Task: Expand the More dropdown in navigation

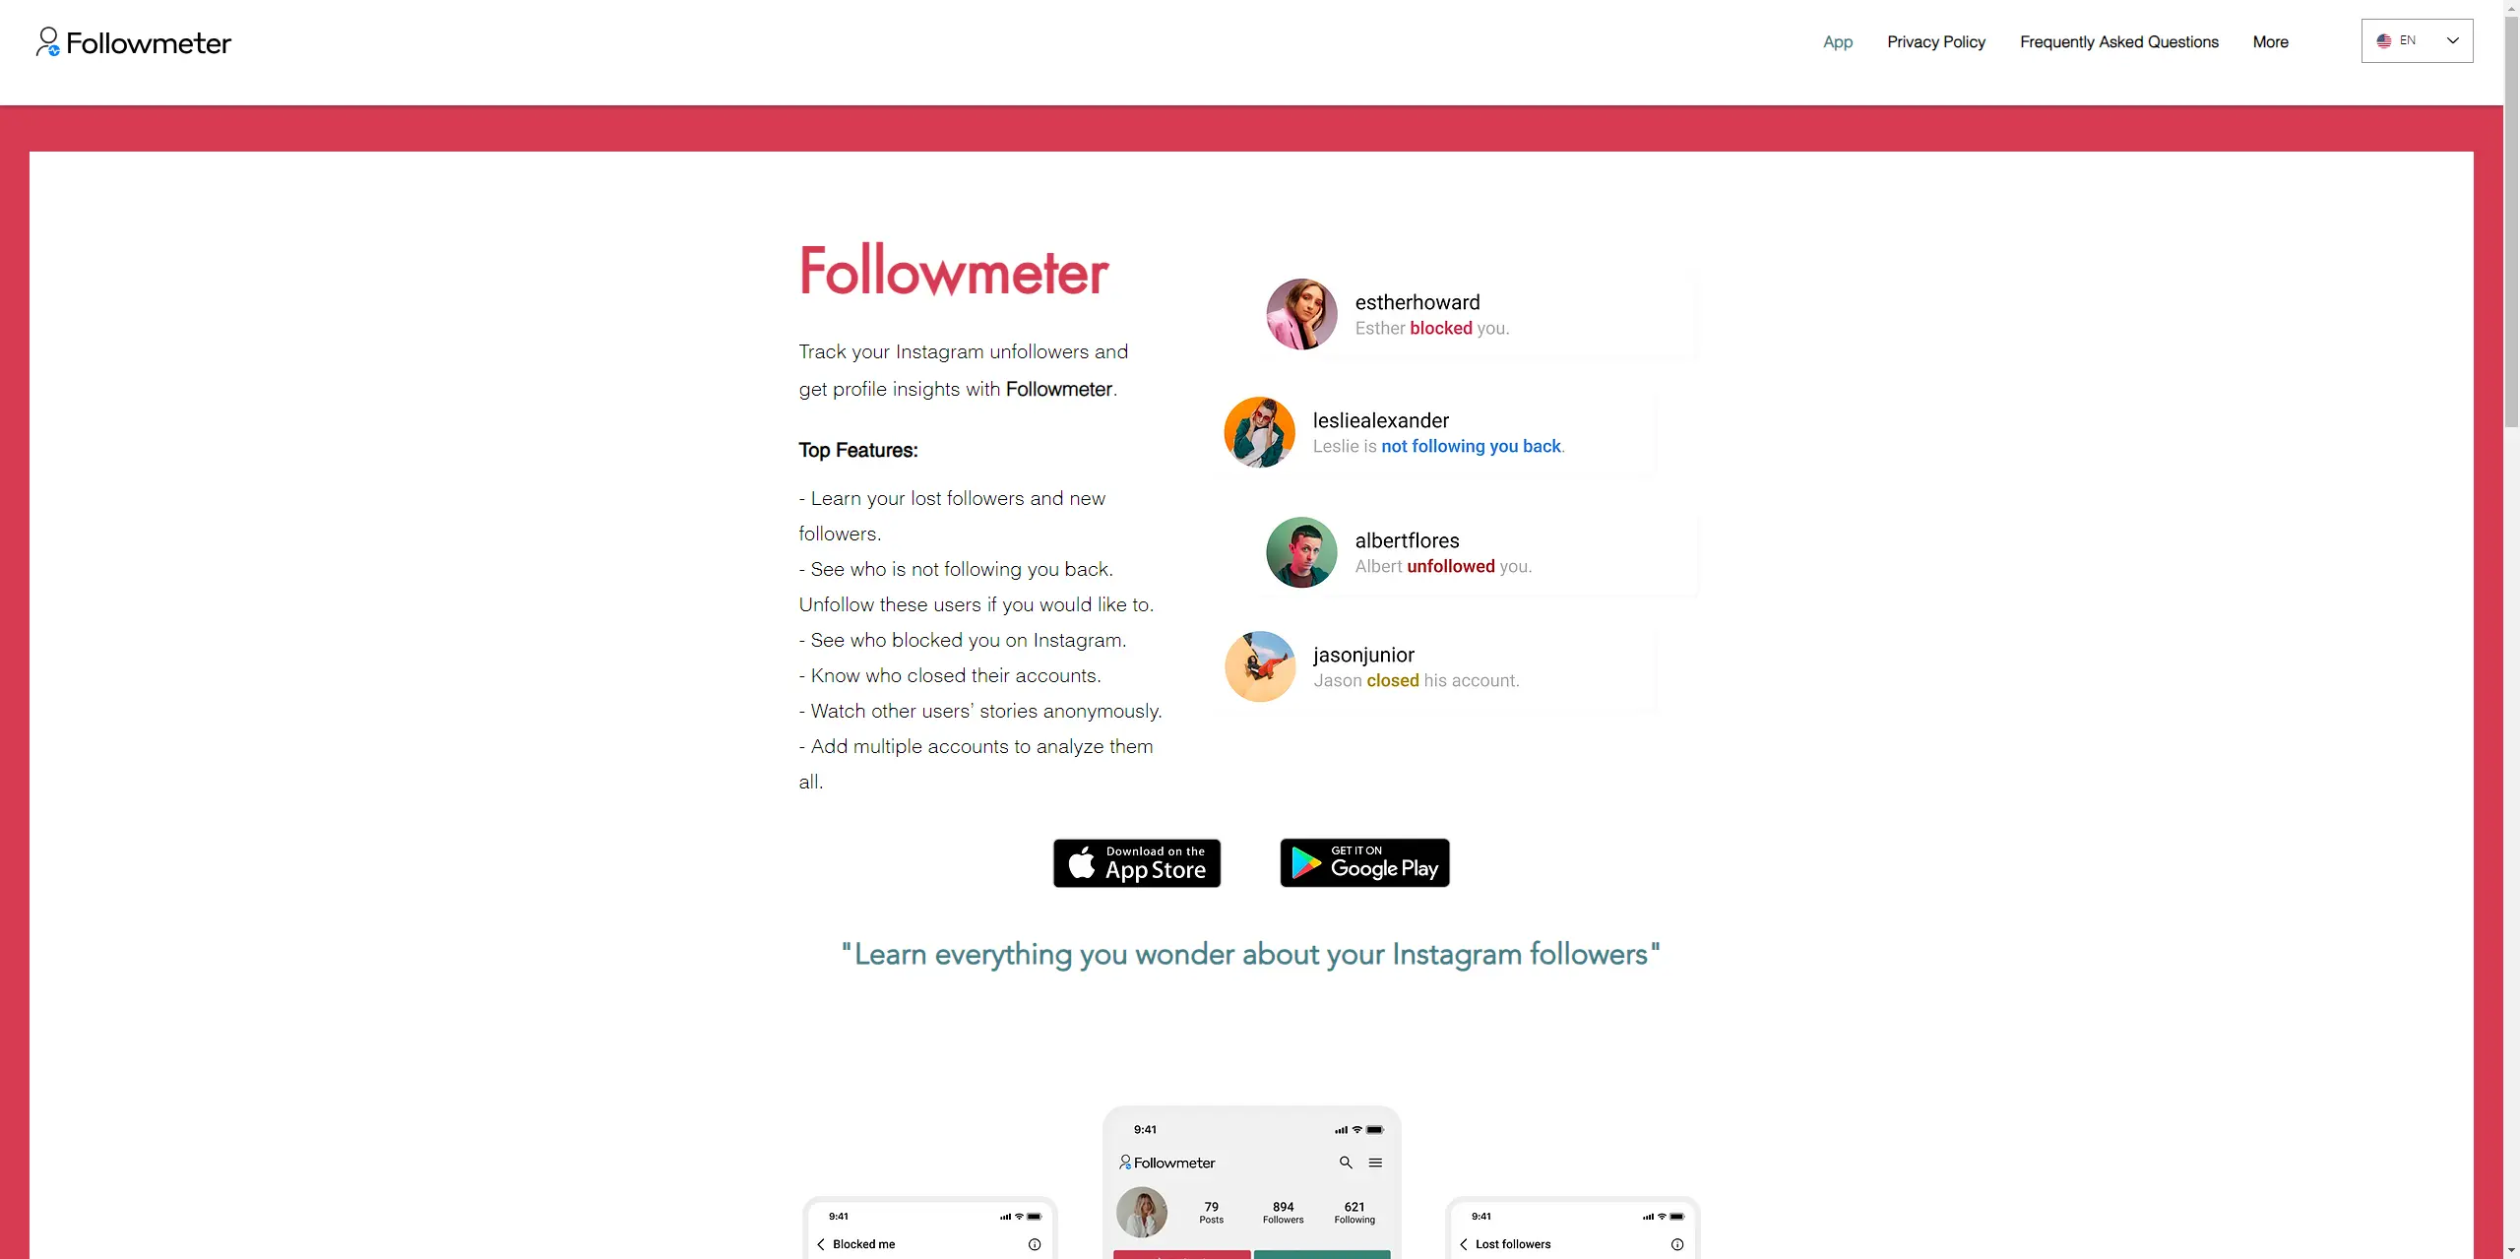Action: pyautogui.click(x=2271, y=41)
